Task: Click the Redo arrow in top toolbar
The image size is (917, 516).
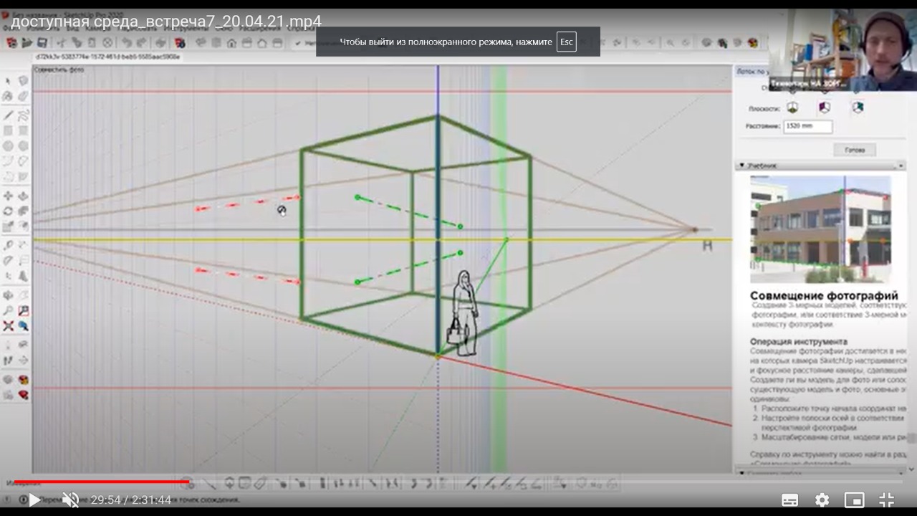Action: (140, 43)
